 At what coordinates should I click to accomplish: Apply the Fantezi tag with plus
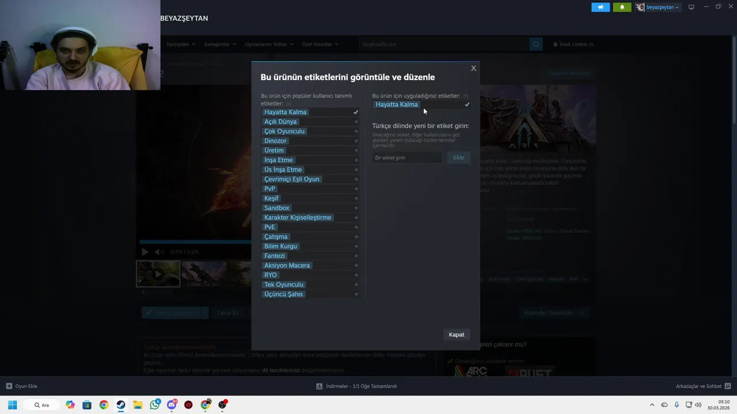click(x=356, y=256)
